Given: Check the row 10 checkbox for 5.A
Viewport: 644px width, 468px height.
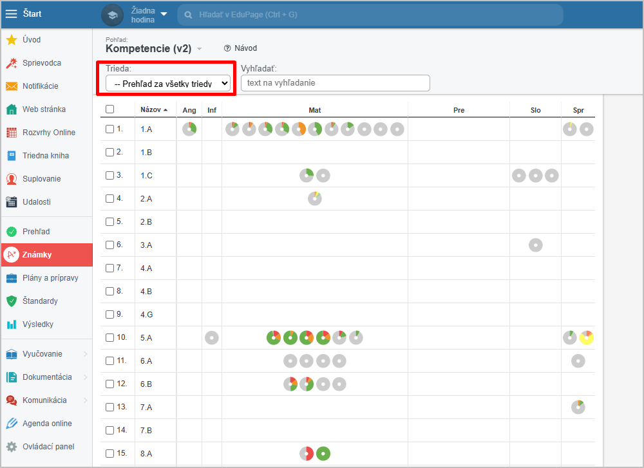Looking at the screenshot, I should pos(110,338).
